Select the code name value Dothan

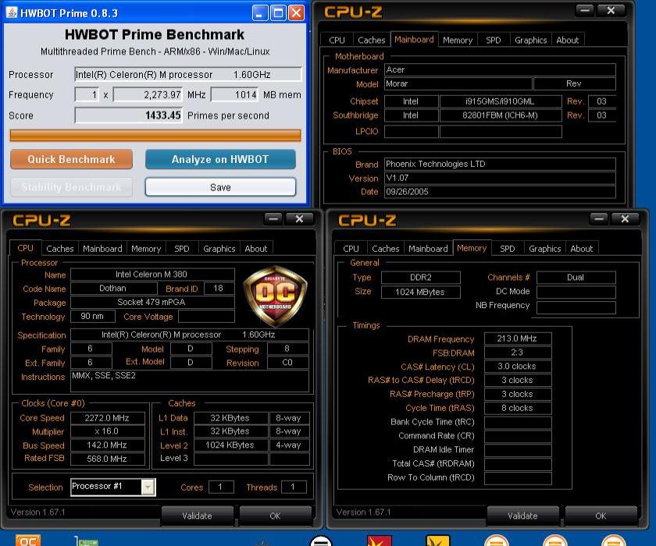114,289
